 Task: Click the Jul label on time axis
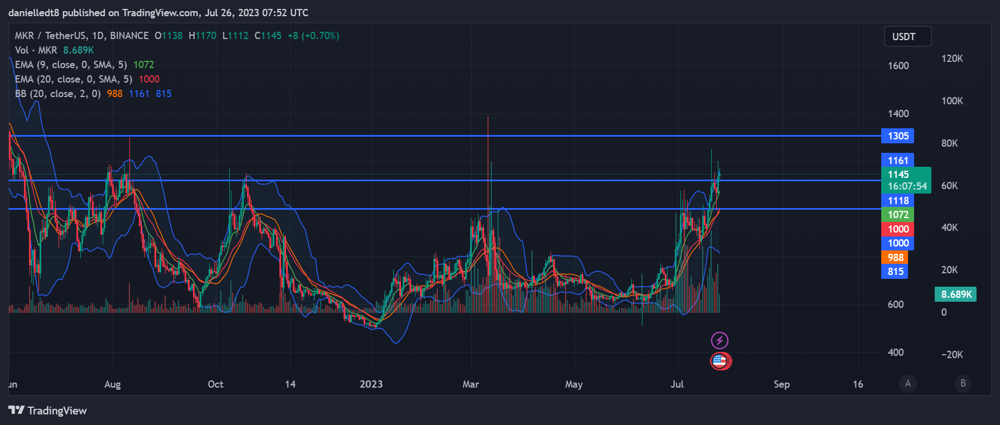(x=677, y=384)
